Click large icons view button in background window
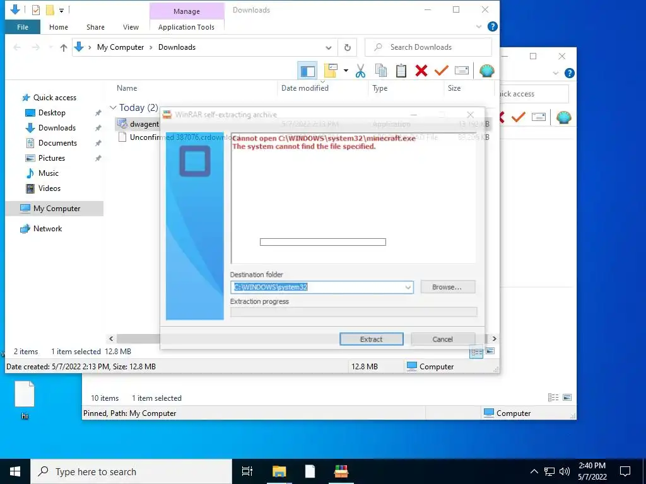646x484 pixels. pyautogui.click(x=567, y=398)
